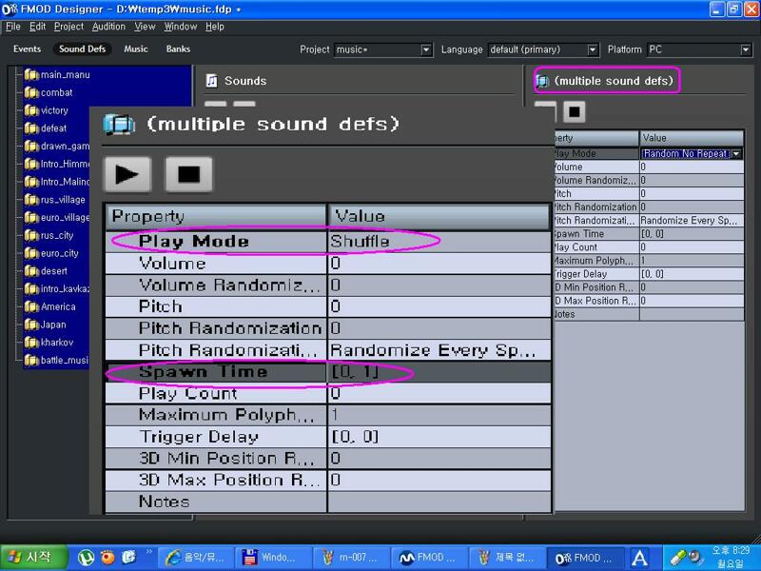Click the Japan folder icon

pyautogui.click(x=31, y=325)
